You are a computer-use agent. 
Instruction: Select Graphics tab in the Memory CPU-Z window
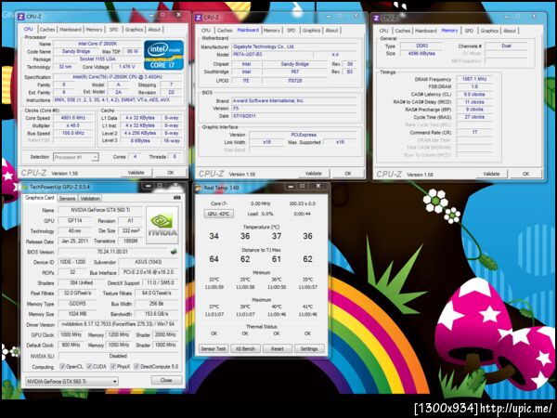click(x=489, y=31)
